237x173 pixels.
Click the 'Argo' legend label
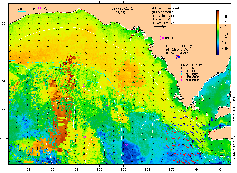pos(46,8)
